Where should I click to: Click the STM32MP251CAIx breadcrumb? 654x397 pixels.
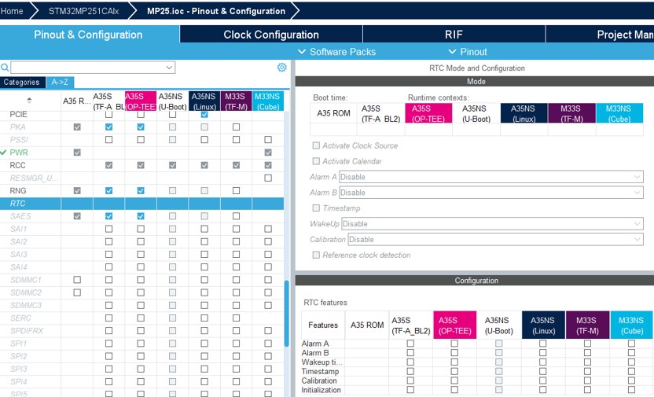[83, 11]
